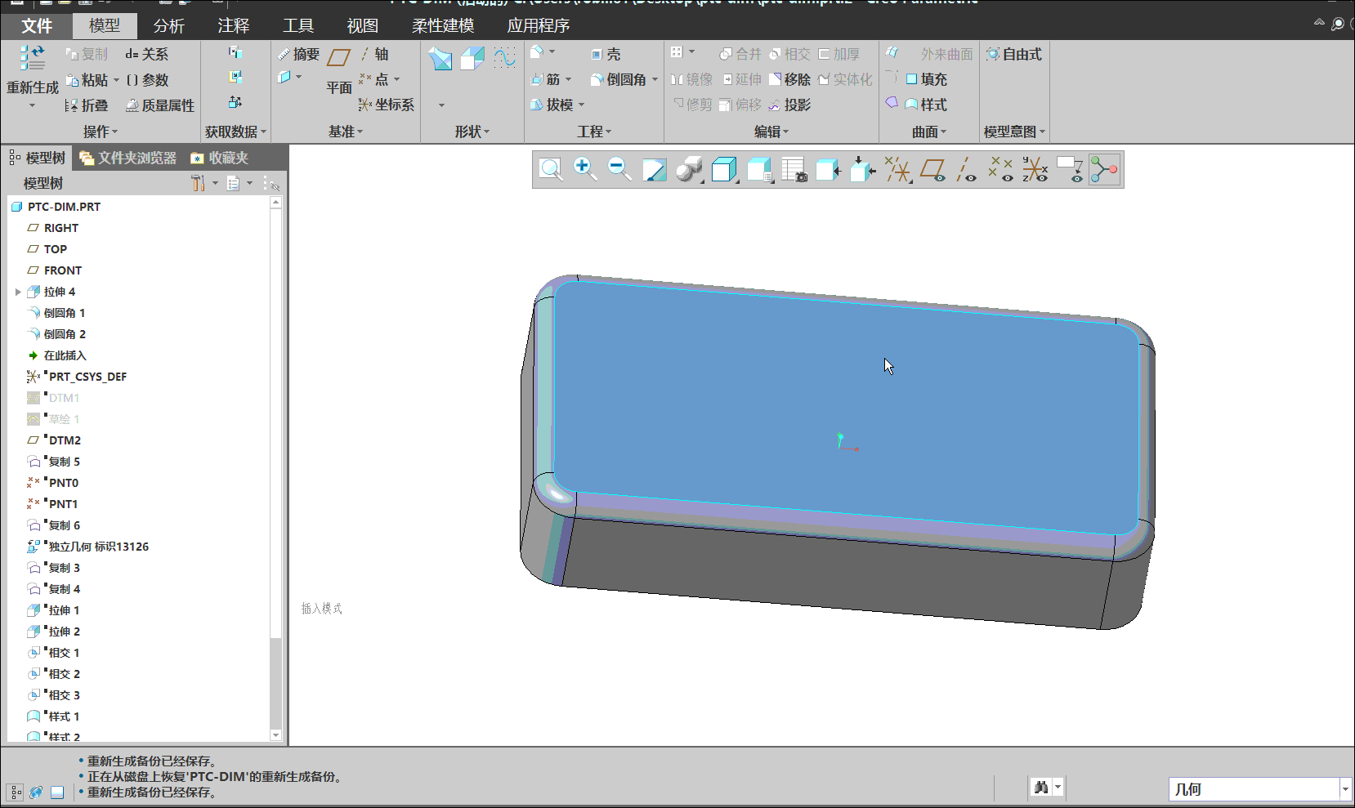Image resolution: width=1355 pixels, height=808 pixels.
Task: Open the Rib (筋) dropdown arrow
Action: click(569, 80)
